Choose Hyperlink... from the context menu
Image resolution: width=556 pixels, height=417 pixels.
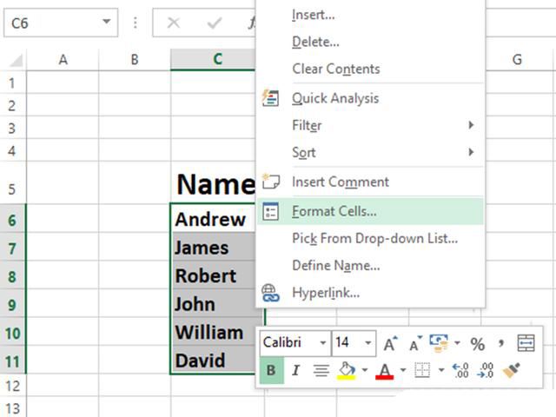point(370,293)
